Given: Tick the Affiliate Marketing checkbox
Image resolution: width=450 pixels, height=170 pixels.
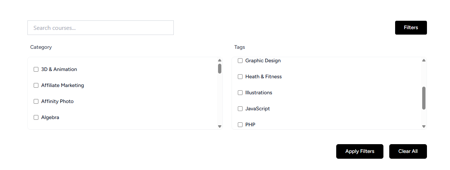Looking at the screenshot, I should click(x=36, y=86).
